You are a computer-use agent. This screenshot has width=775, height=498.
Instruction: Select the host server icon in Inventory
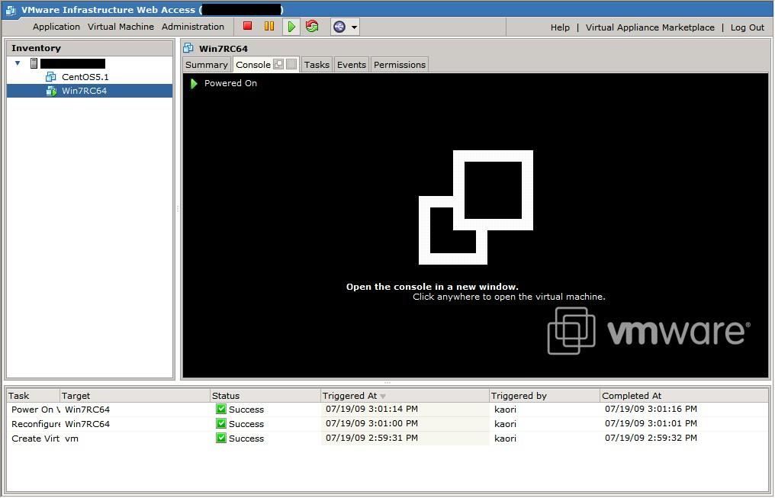point(34,63)
